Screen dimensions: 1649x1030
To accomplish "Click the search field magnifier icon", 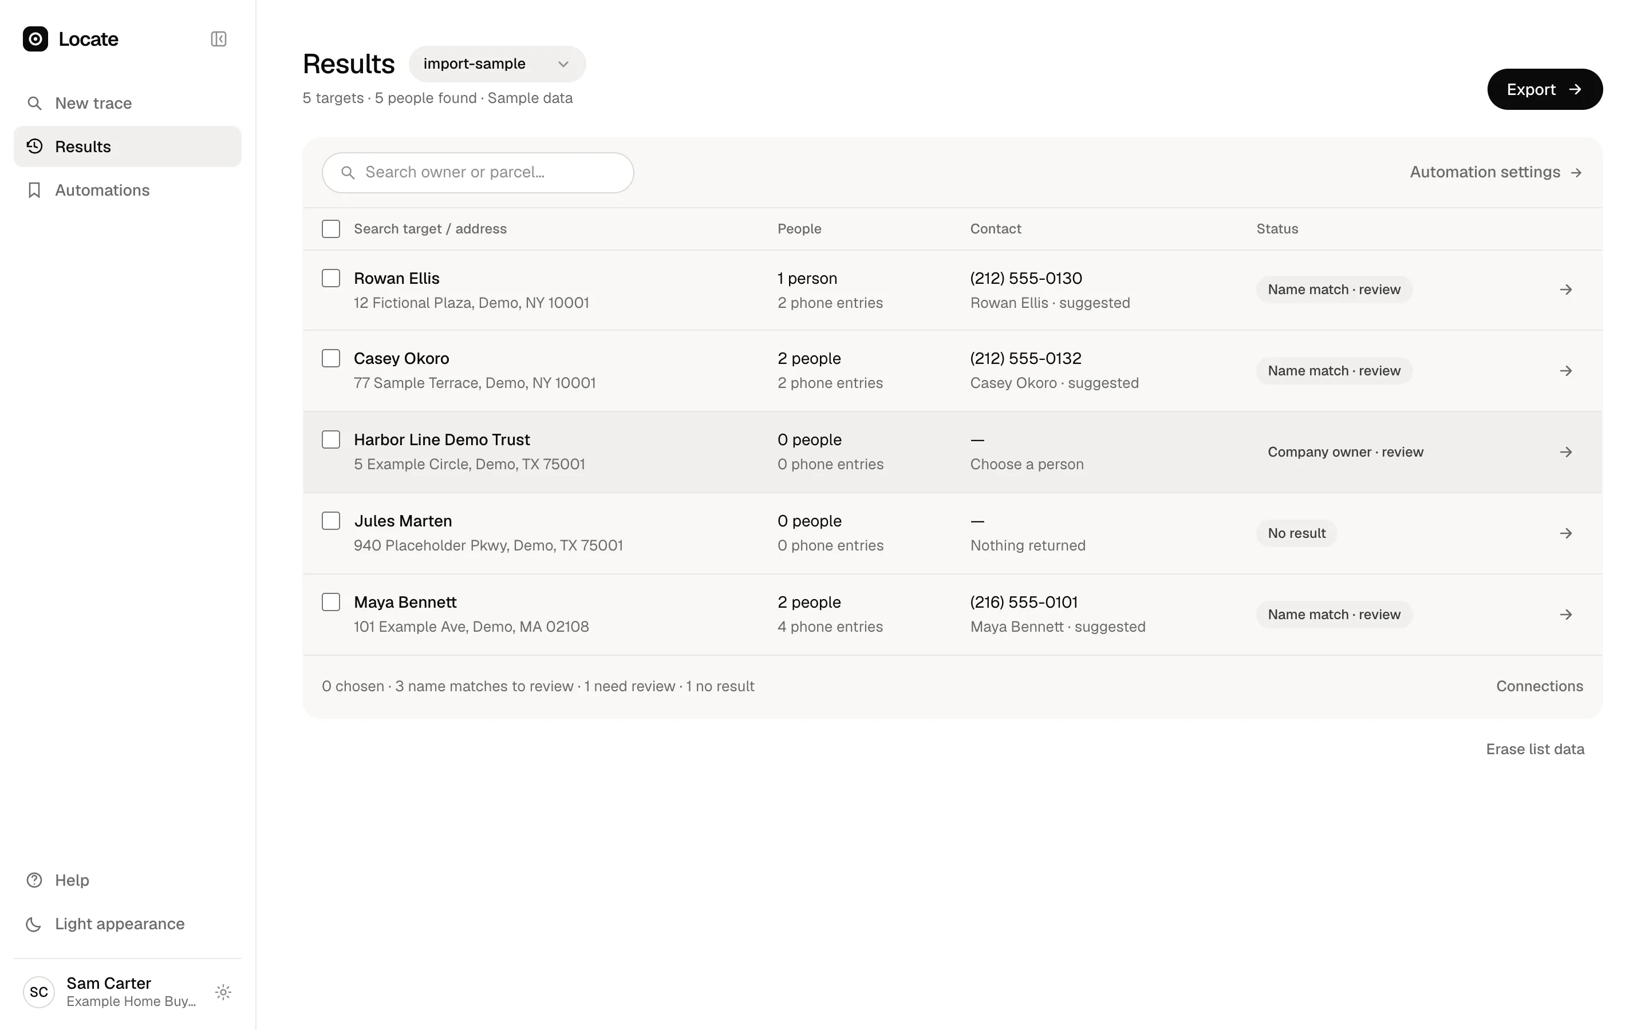I will (x=348, y=172).
